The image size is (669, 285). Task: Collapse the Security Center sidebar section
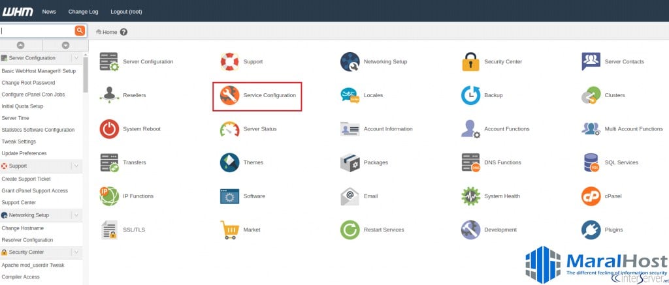pos(76,252)
